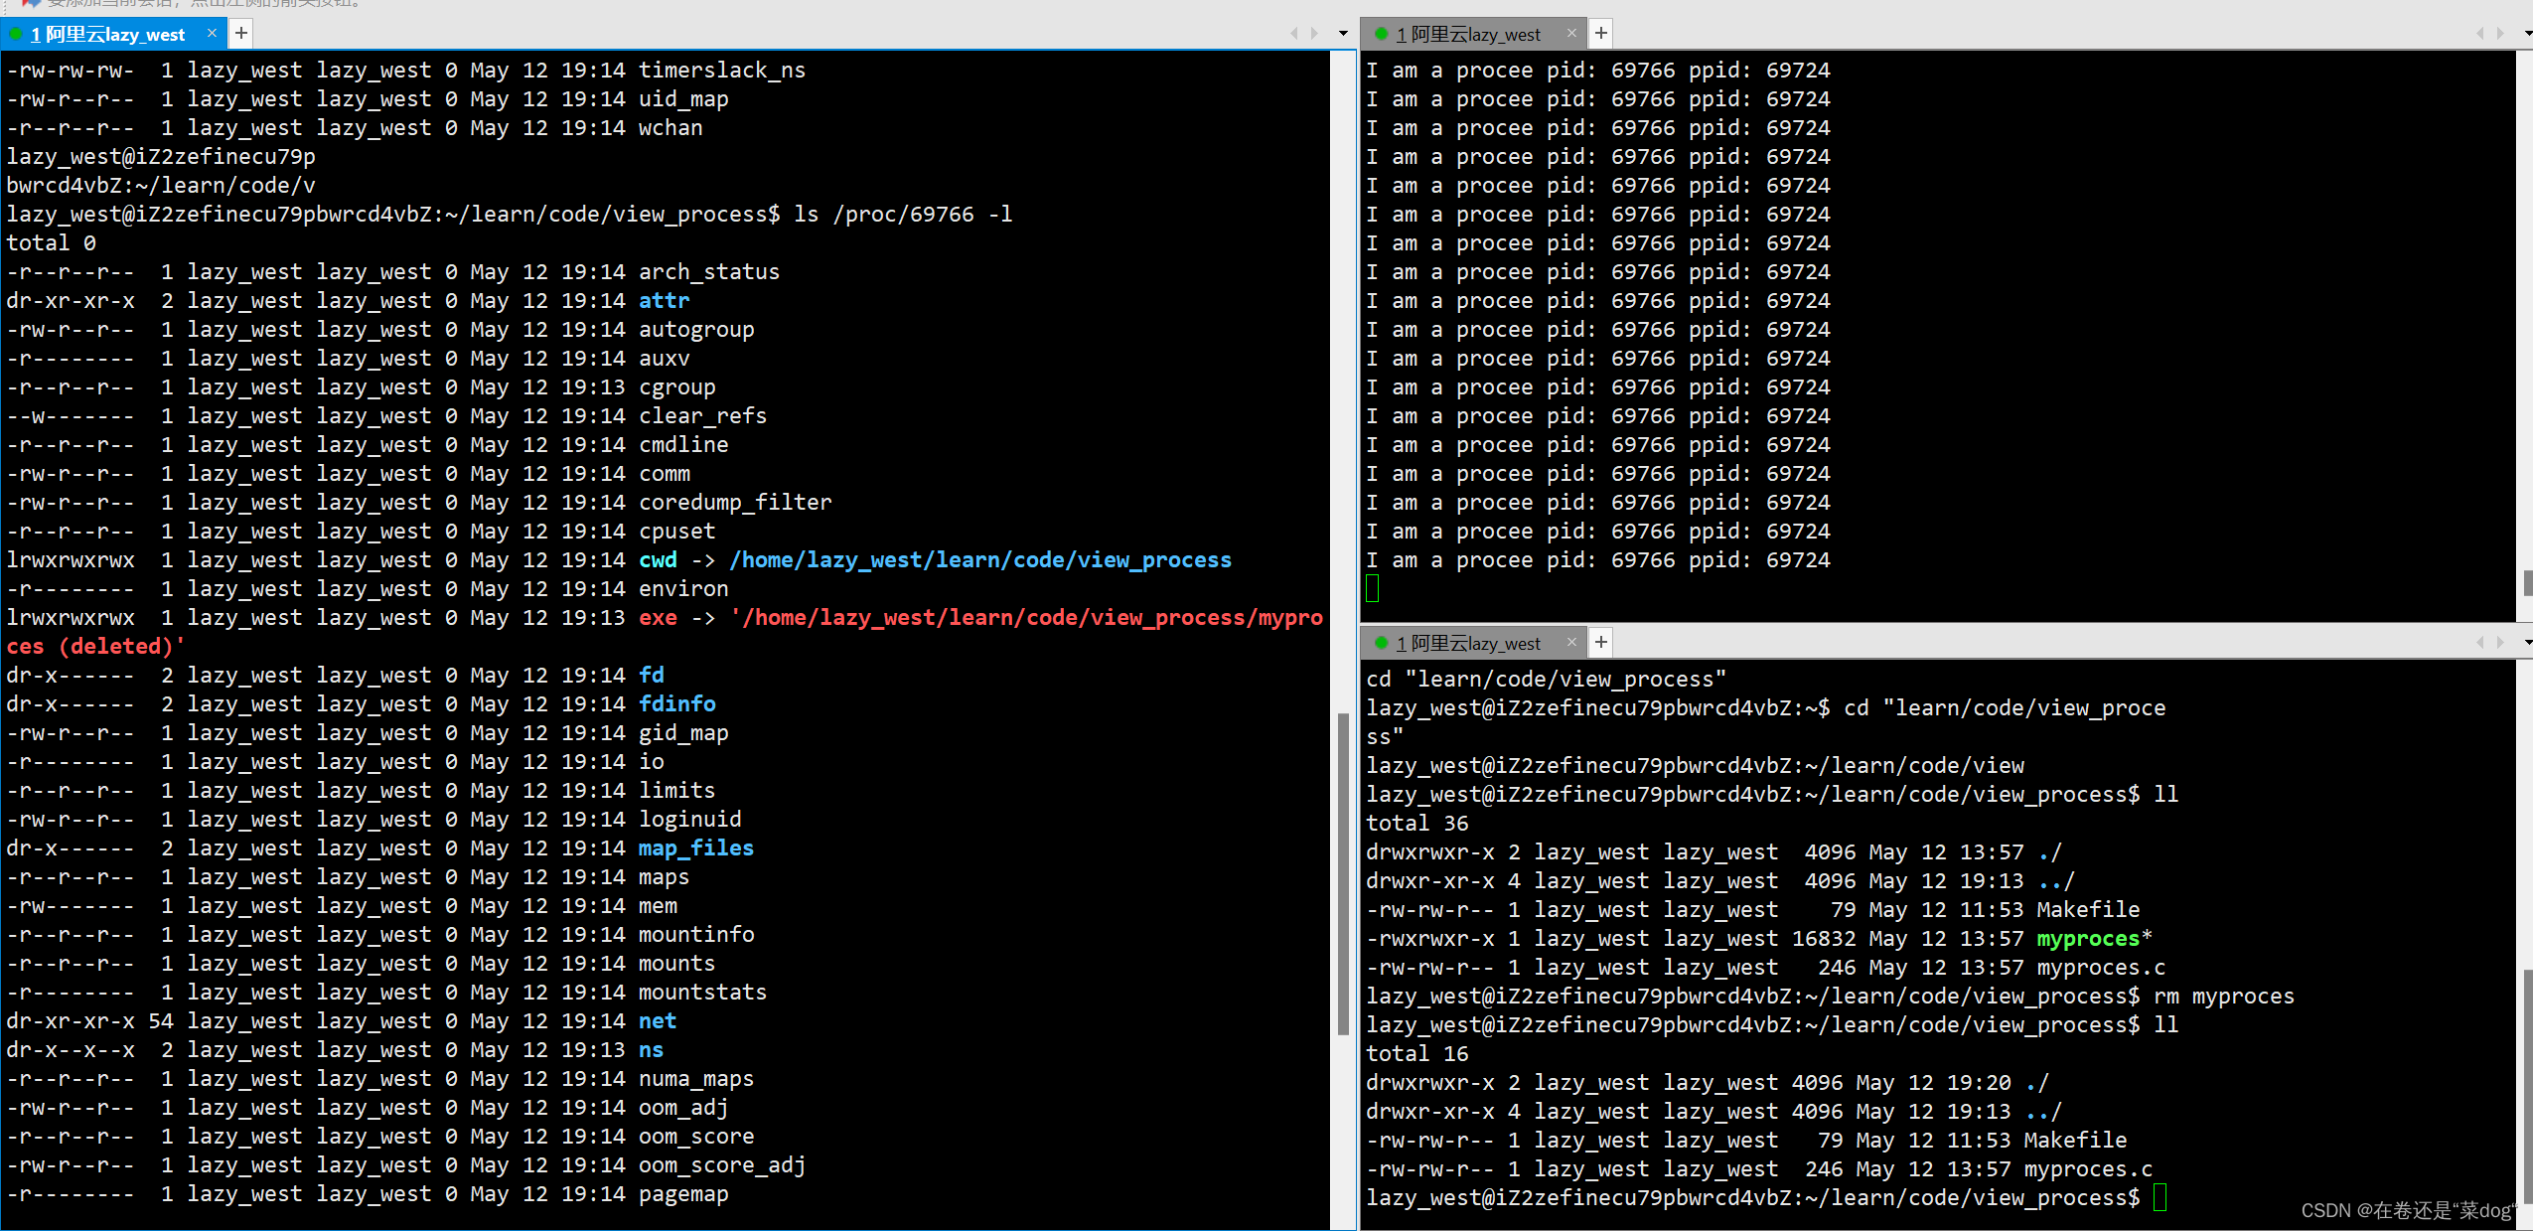Add a new tab in left pane
Image resolution: width=2533 pixels, height=1231 pixels.
click(x=240, y=34)
